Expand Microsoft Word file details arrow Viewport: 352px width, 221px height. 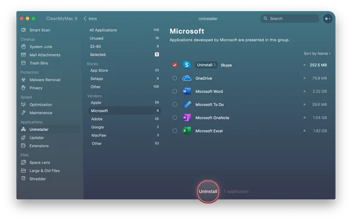coord(305,91)
